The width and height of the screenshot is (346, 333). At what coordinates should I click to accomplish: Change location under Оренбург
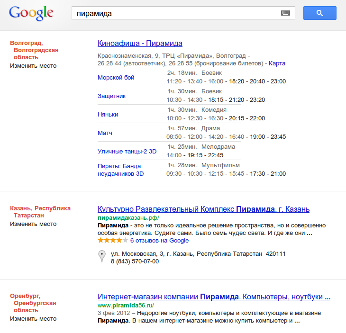33,319
